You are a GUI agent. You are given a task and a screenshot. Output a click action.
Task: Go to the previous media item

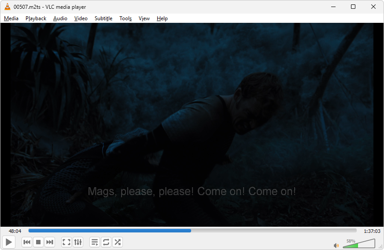[x=27, y=242]
